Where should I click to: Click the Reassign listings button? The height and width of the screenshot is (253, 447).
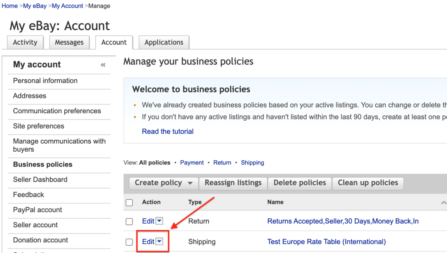pyautogui.click(x=233, y=183)
